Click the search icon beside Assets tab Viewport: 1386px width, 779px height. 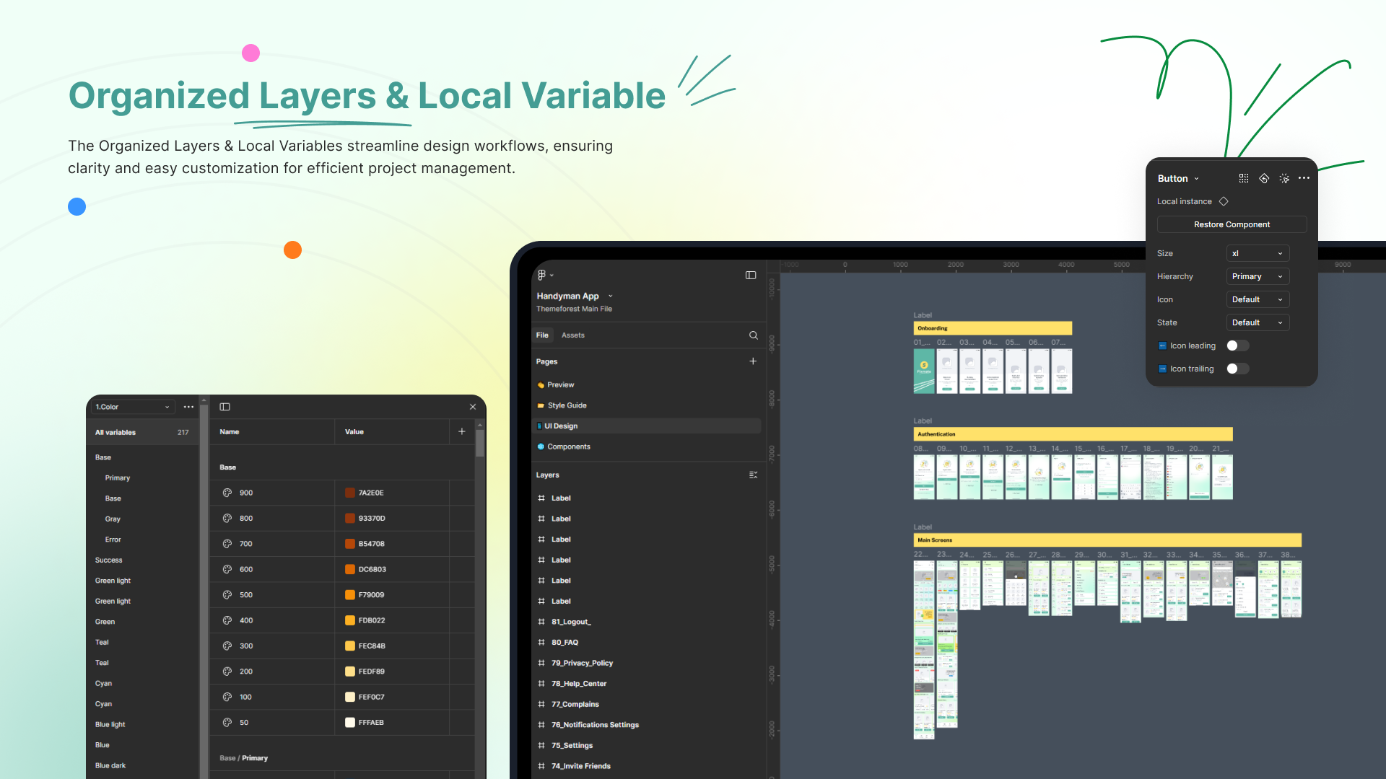click(x=753, y=335)
